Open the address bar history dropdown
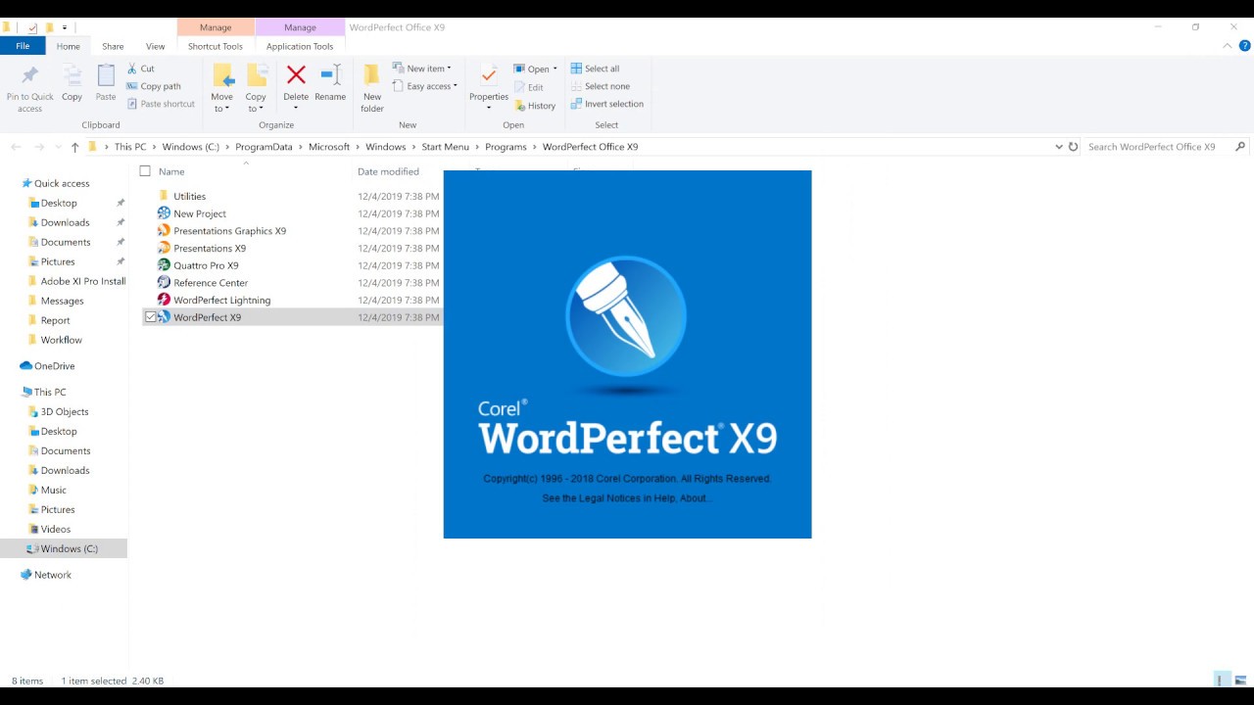 coord(1059,147)
